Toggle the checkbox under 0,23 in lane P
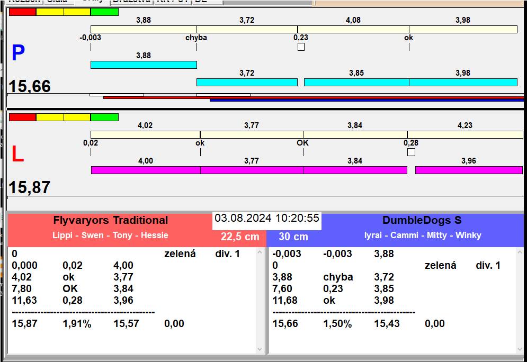 [301, 47]
